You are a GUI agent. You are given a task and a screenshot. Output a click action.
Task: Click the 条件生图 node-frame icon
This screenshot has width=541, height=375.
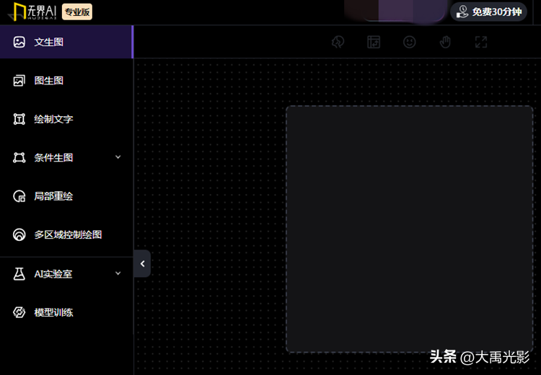(19, 158)
